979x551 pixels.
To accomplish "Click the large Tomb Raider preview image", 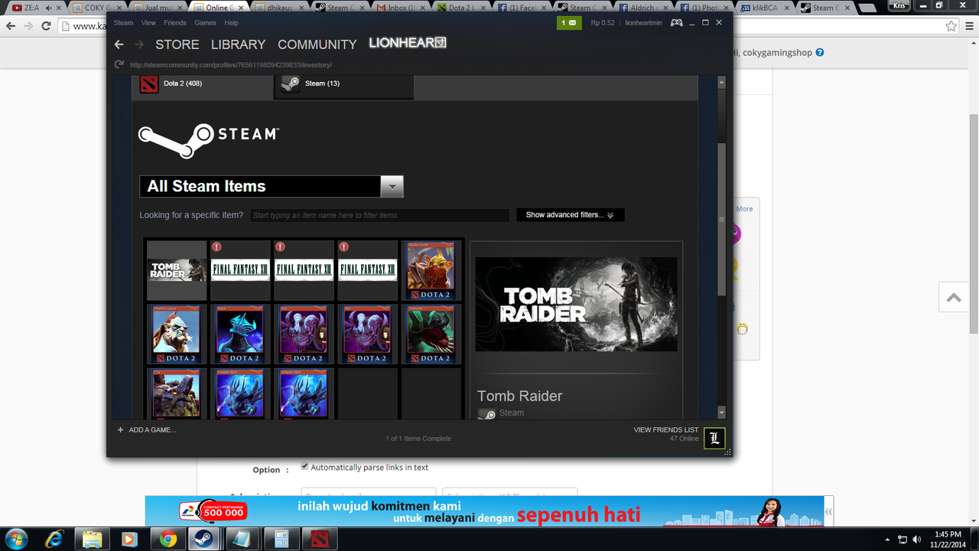I will pyautogui.click(x=576, y=304).
